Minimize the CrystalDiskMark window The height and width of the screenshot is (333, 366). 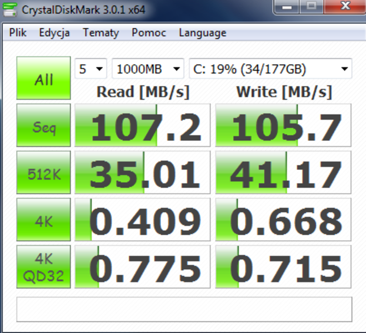[287, 7]
